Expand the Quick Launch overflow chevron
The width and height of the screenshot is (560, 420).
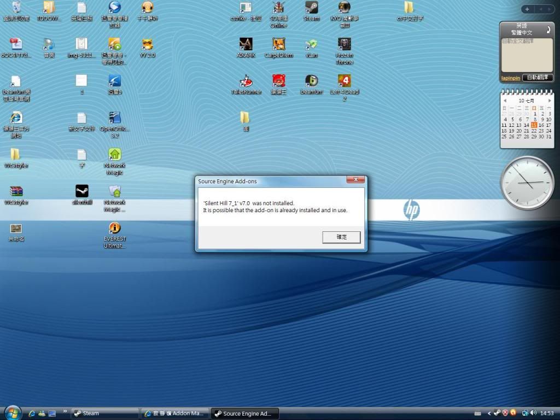pos(66,411)
